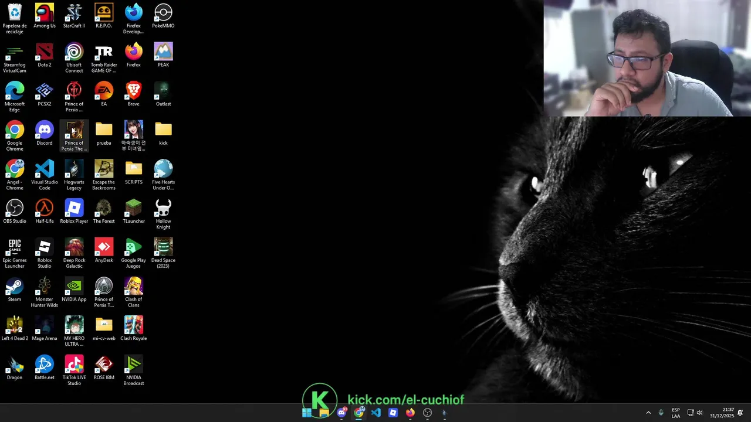The image size is (751, 422).
Task: Open the Steam desktop shortcut
Action: pyautogui.click(x=15, y=290)
